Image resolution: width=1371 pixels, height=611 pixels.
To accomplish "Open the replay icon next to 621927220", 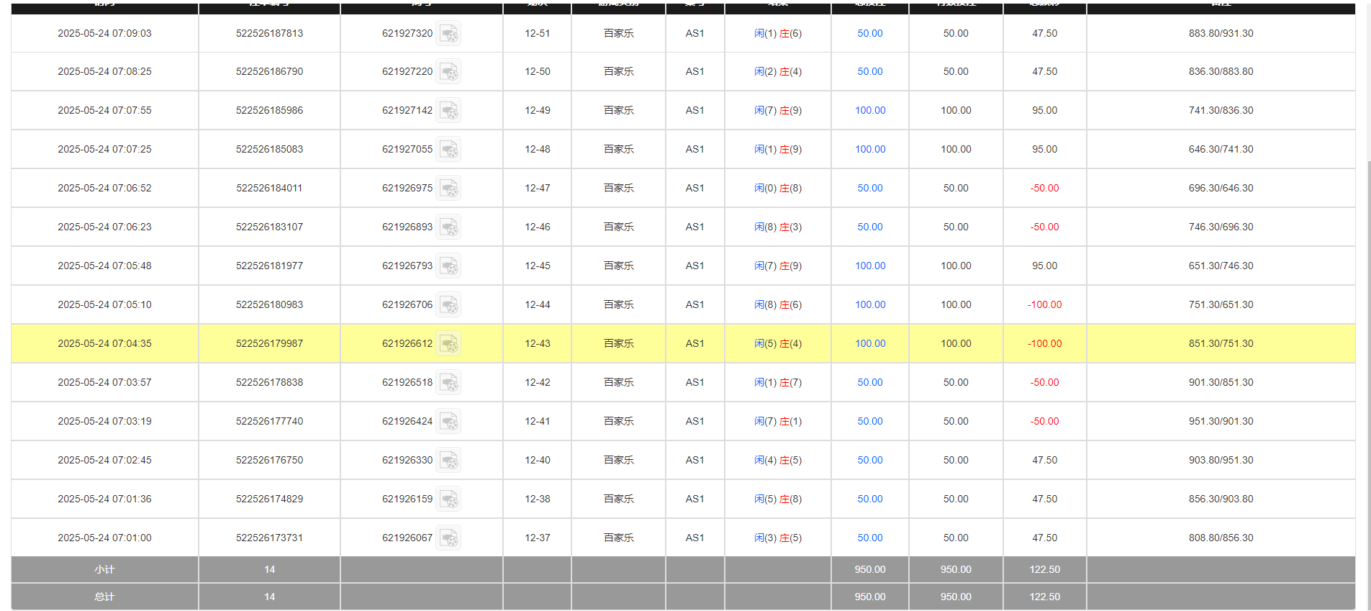I will click(448, 72).
